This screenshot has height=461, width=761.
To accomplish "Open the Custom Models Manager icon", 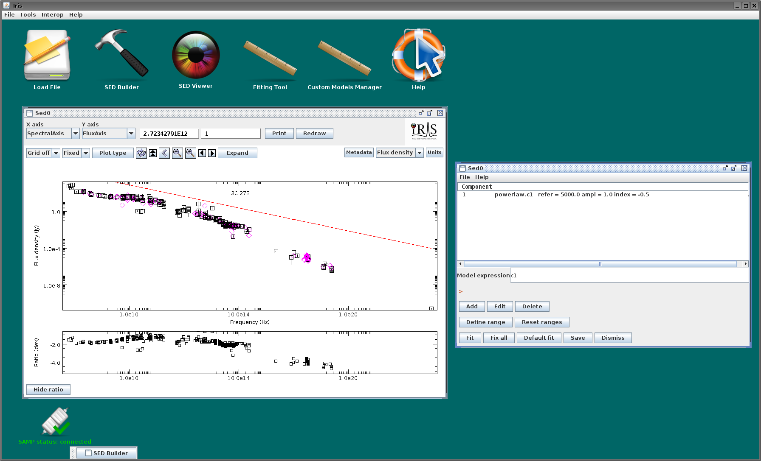I will pos(344,59).
